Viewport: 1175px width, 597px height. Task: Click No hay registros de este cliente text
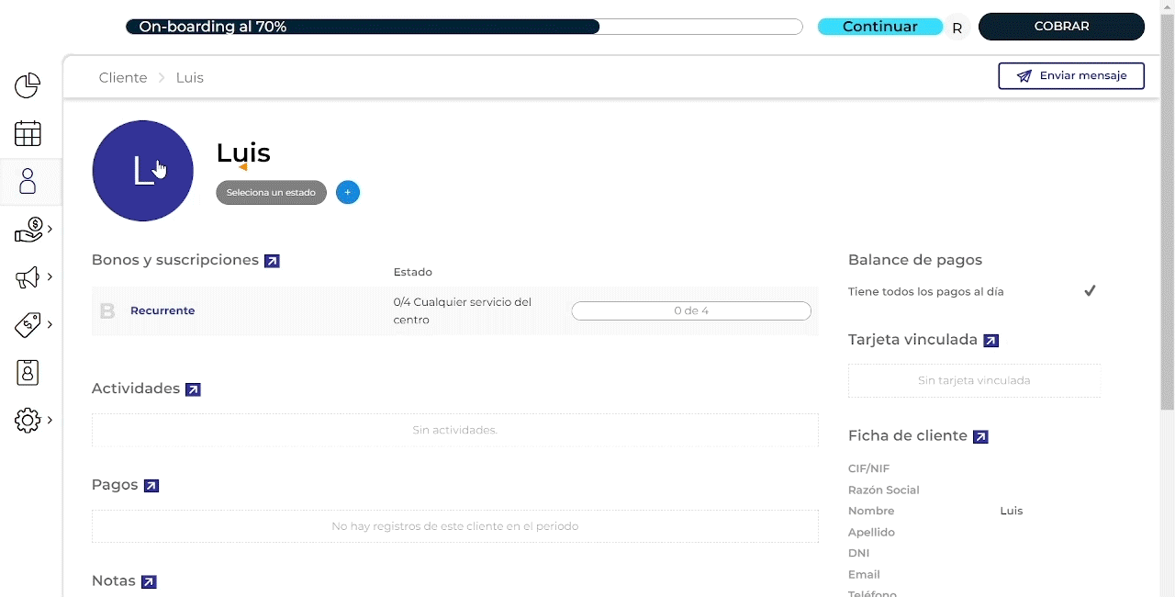click(454, 526)
